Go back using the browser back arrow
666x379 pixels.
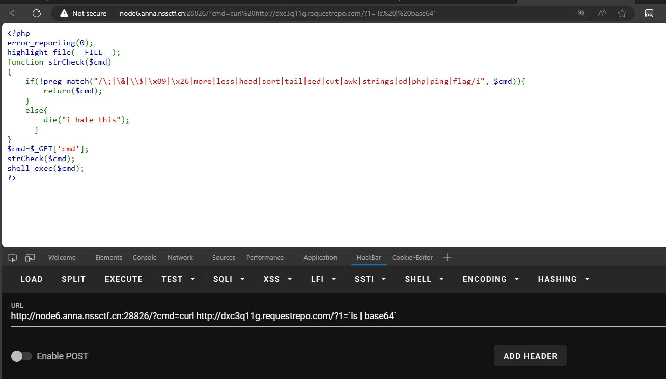coord(14,13)
